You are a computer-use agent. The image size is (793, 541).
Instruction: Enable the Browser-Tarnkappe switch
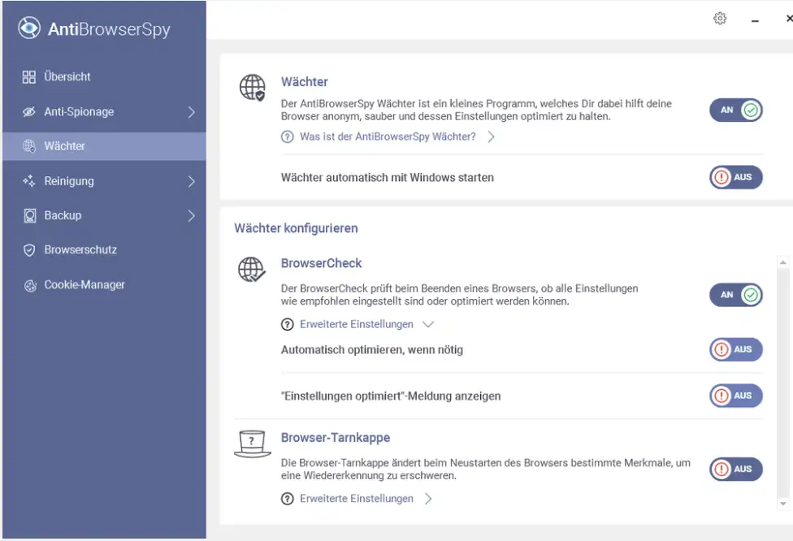735,469
